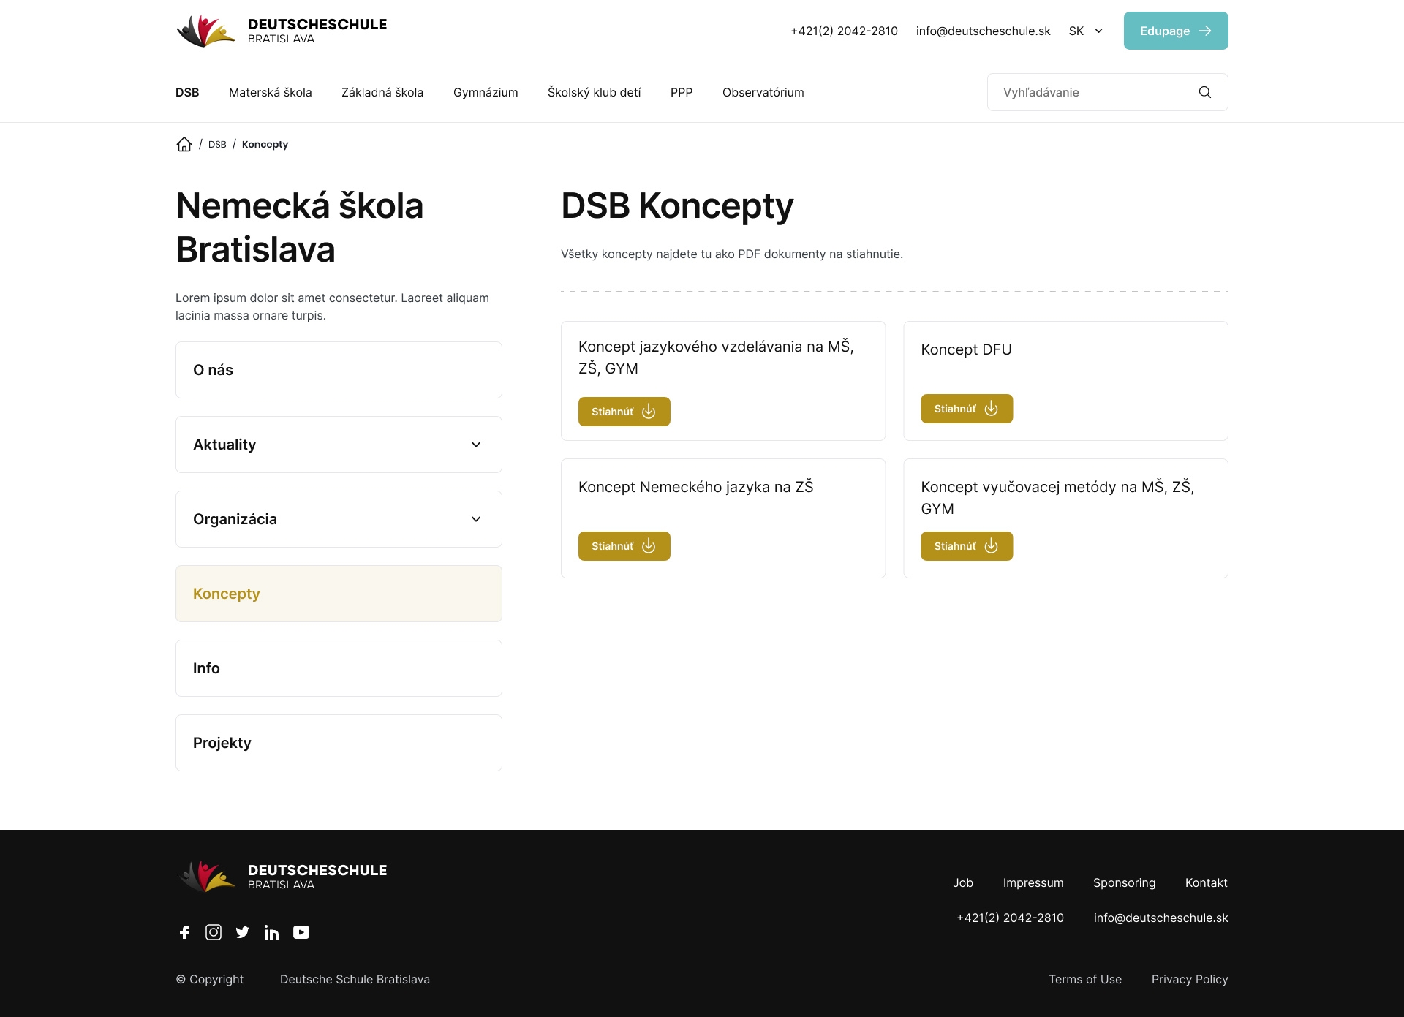This screenshot has width=1404, height=1017.
Task: Select Gymnázium in the navigation bar
Action: (x=486, y=92)
